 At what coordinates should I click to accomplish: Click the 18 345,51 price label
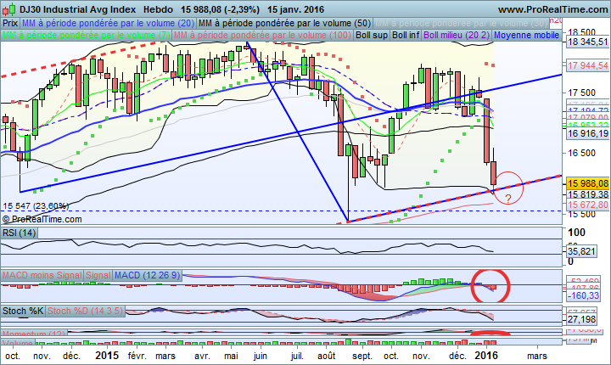click(x=587, y=42)
